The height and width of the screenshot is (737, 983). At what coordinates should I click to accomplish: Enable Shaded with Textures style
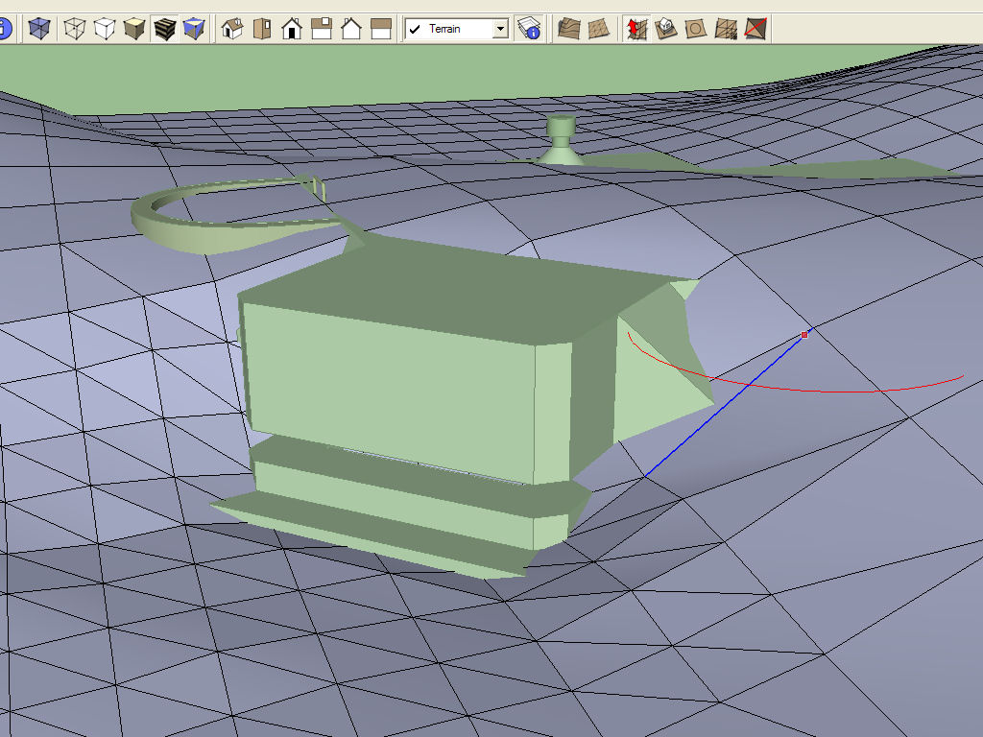pyautogui.click(x=164, y=29)
